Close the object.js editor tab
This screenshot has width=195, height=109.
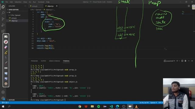tap(57, 6)
